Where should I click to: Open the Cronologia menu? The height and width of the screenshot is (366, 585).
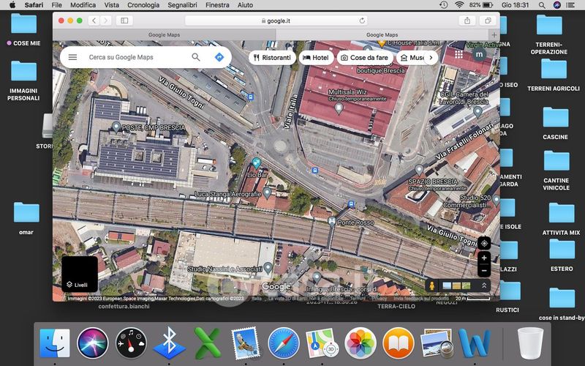[x=143, y=5]
